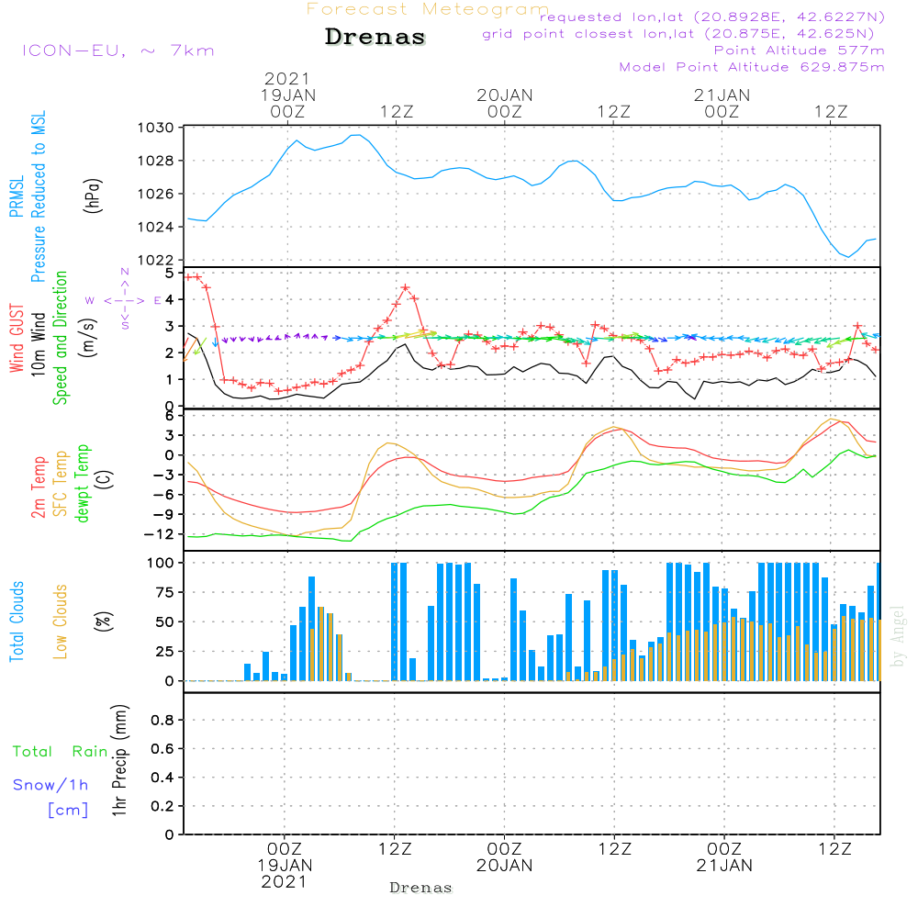Screen dimensions: 918x918
Task: Click the '2m Temp' red label
Action: pos(38,487)
